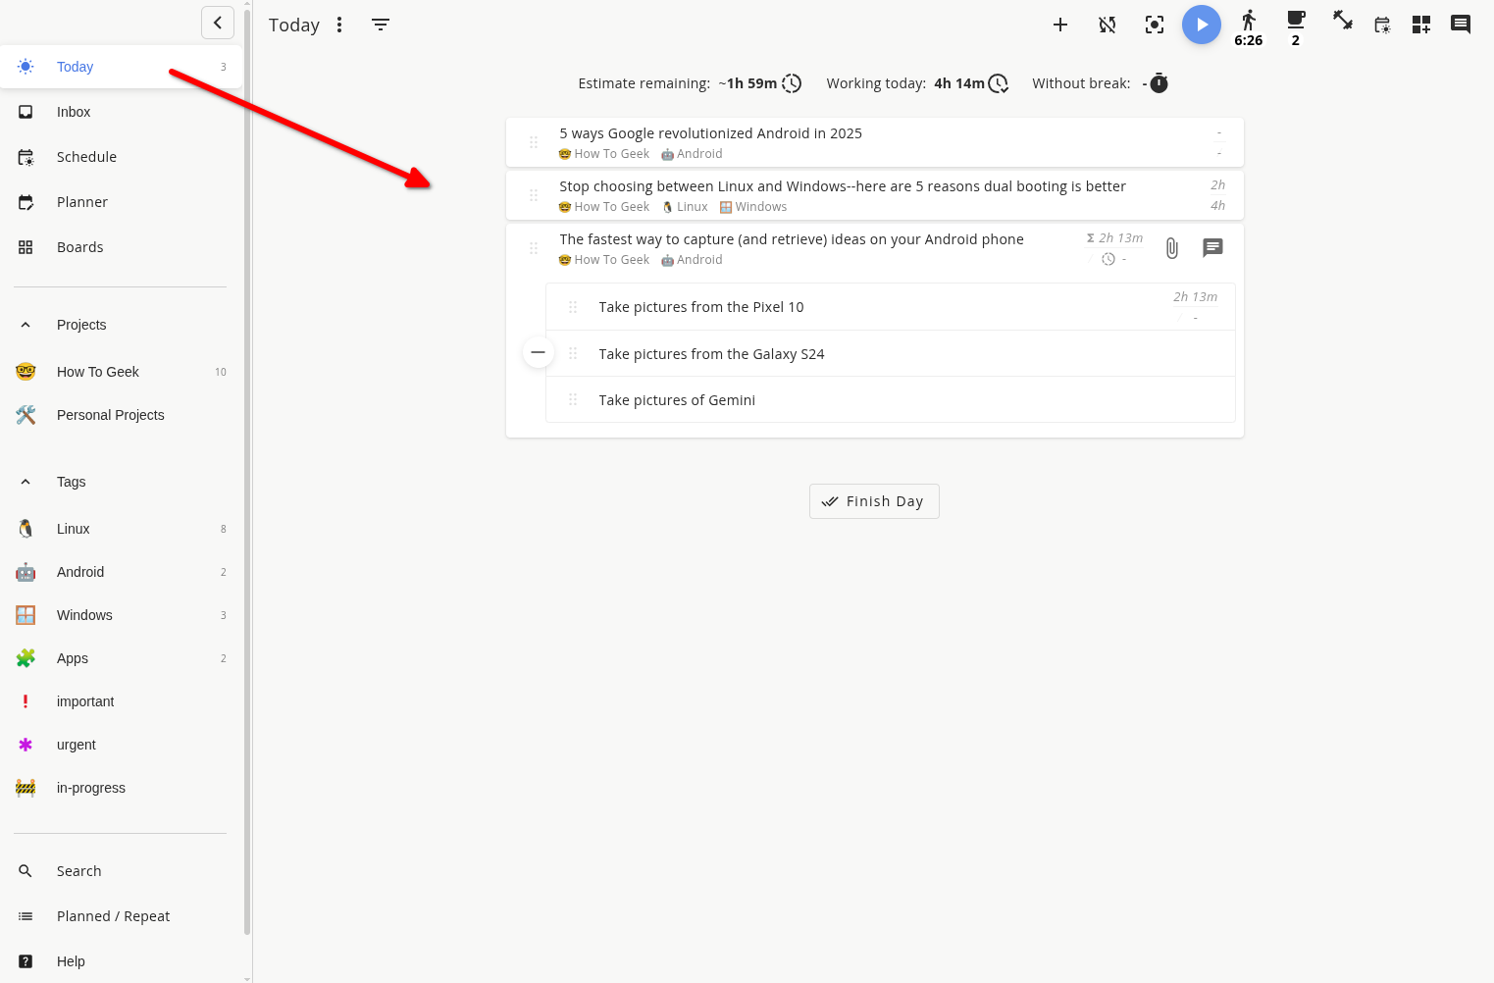Open the Planner view
Screen dimensions: 1494x983
[x=122, y=202]
